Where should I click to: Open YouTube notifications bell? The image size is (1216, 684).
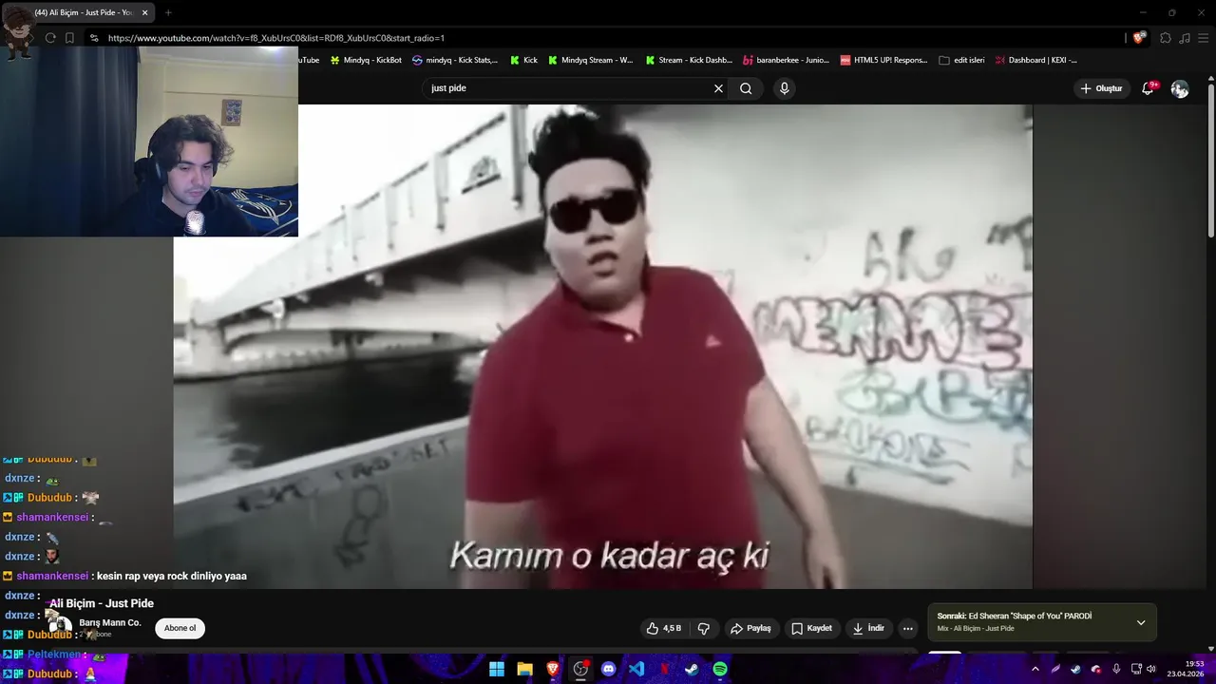tap(1148, 88)
